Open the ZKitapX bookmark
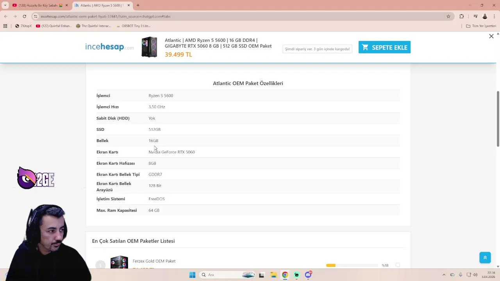This screenshot has width=500, height=281. click(23, 26)
